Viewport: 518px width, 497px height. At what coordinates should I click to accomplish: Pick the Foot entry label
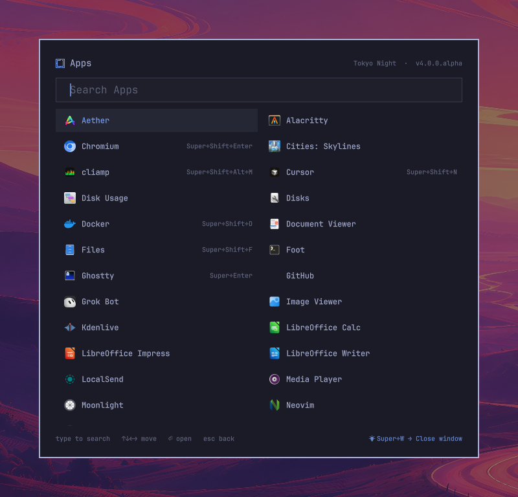tap(295, 250)
